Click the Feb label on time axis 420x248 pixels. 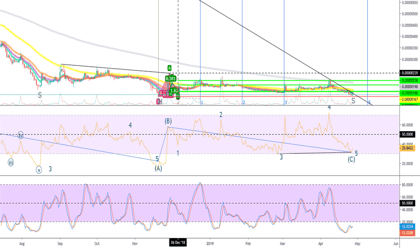248,243
